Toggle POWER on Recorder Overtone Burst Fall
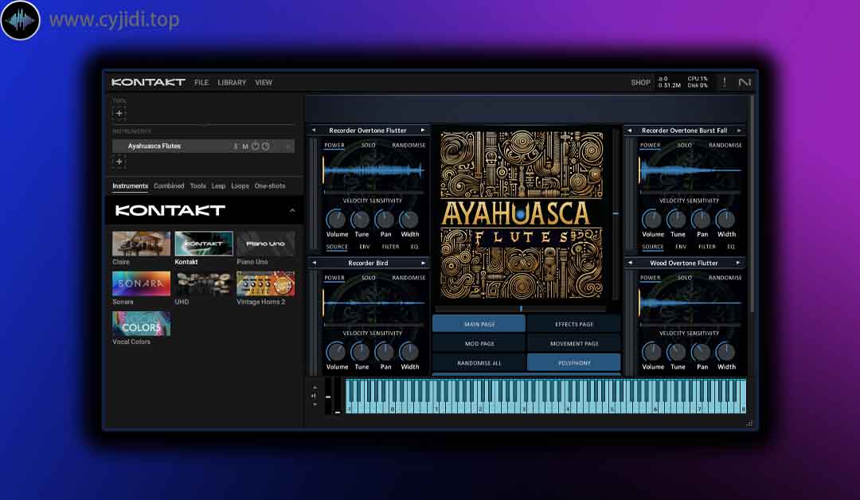The image size is (860, 500). click(650, 145)
